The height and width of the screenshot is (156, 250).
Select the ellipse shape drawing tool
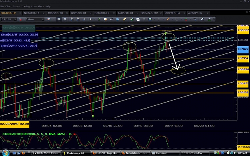pos(177,19)
